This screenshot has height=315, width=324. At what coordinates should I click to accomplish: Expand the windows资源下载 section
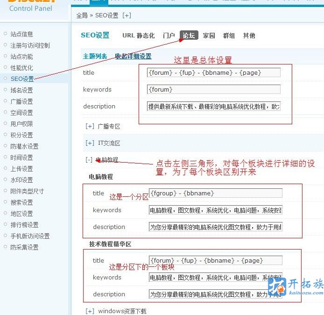tap(90, 311)
